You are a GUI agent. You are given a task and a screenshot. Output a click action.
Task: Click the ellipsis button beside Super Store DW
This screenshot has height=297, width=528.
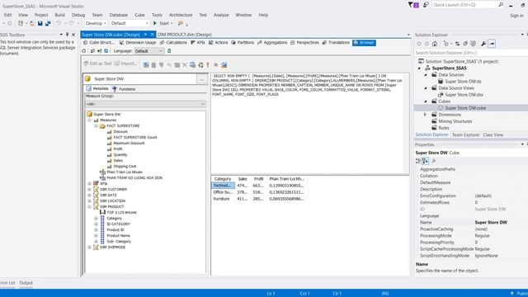click(201, 79)
